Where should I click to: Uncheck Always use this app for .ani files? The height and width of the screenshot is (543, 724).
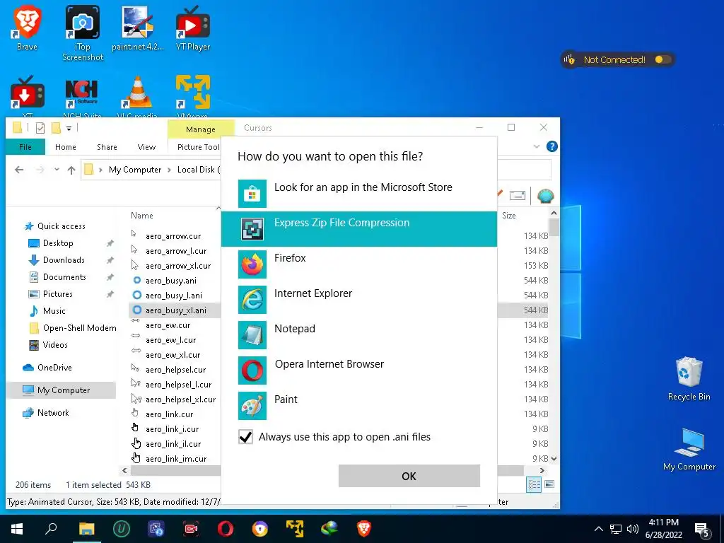pyautogui.click(x=245, y=437)
